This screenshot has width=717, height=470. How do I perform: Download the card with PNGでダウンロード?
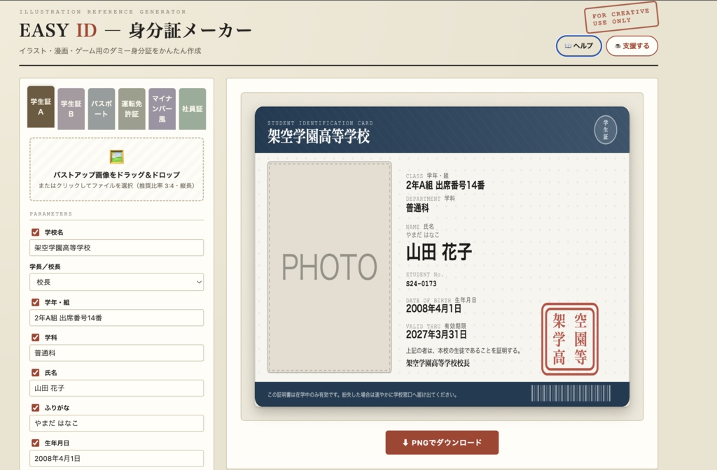click(x=442, y=442)
